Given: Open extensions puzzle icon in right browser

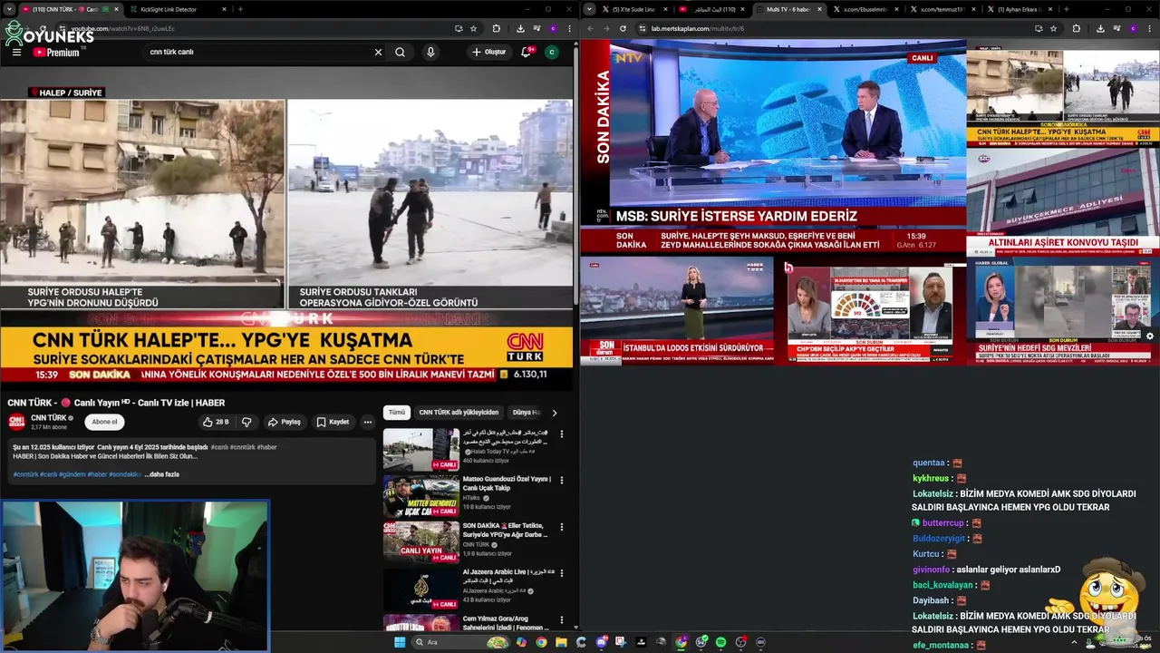Looking at the screenshot, I should pyautogui.click(x=1077, y=28).
